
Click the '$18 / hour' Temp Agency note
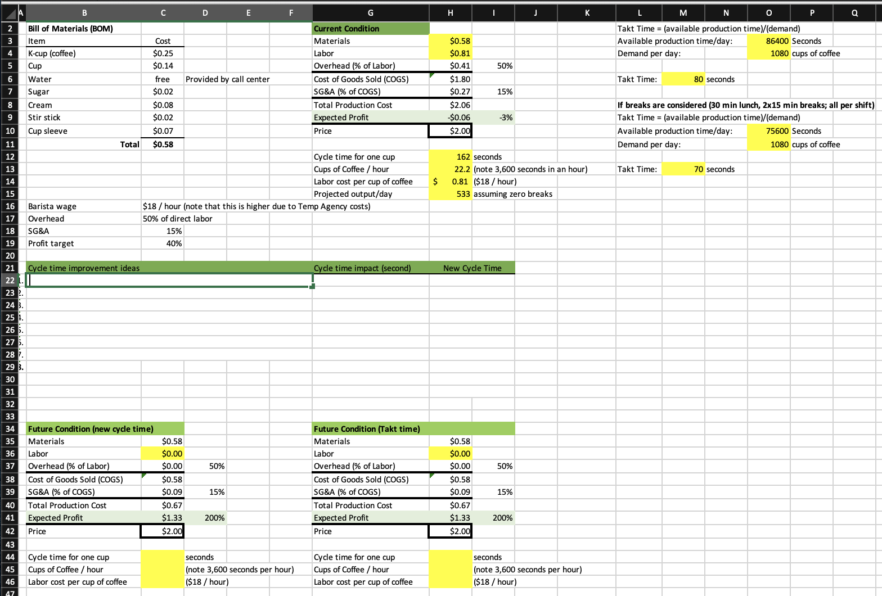[x=256, y=206]
